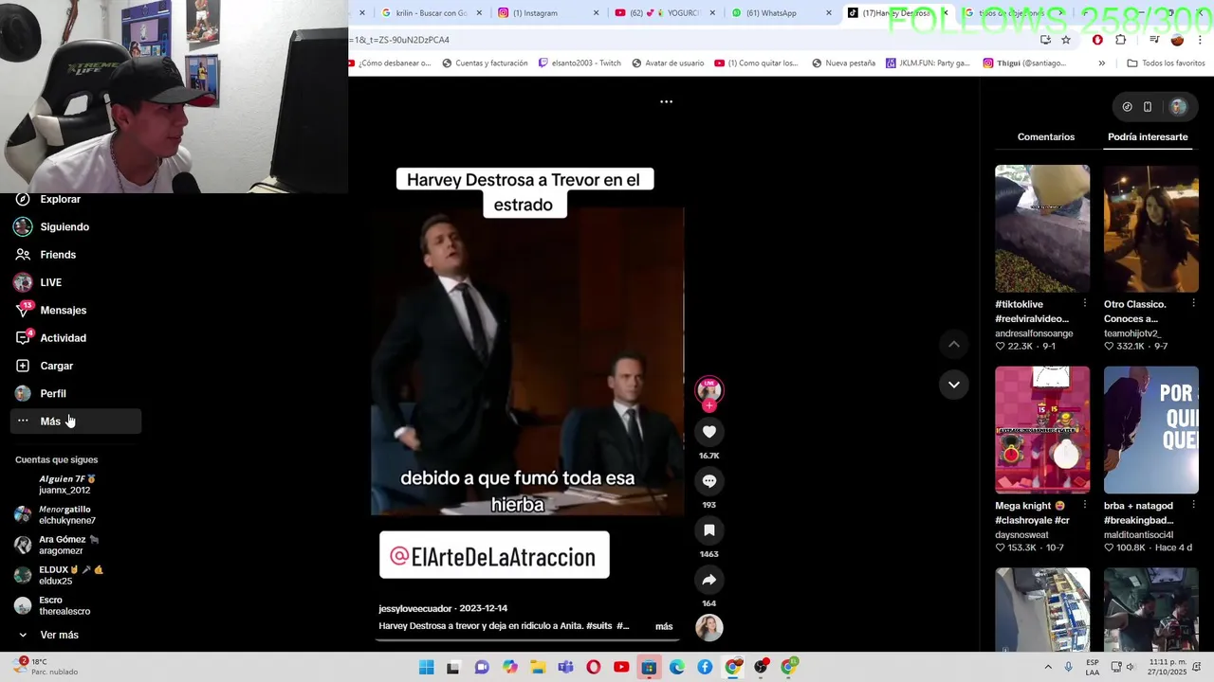Open options for brba + natagod card
1214x682 pixels.
point(1193,506)
